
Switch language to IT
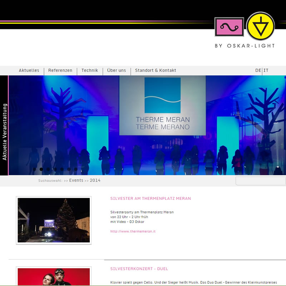[x=266, y=70]
